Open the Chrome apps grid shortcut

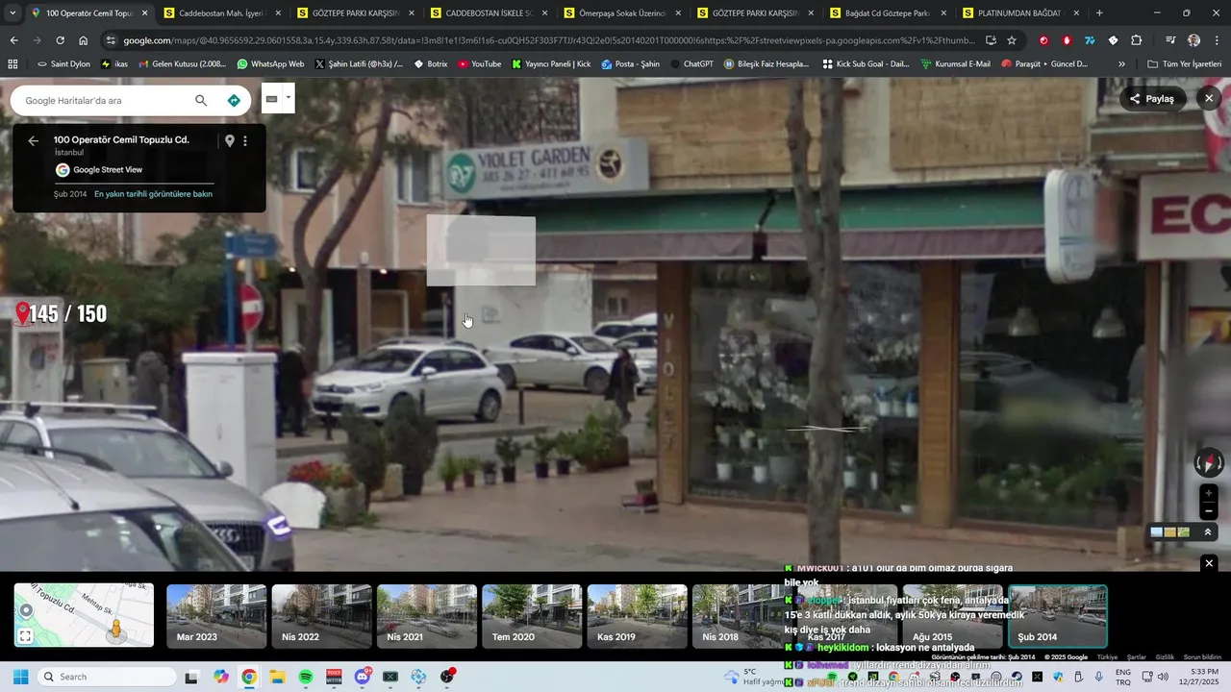[x=13, y=63]
